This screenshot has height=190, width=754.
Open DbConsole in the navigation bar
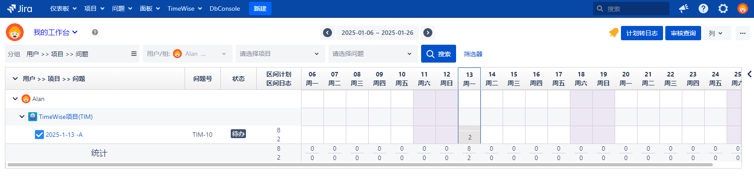(224, 8)
